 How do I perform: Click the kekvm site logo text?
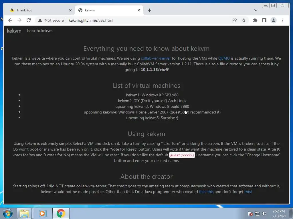(14, 31)
